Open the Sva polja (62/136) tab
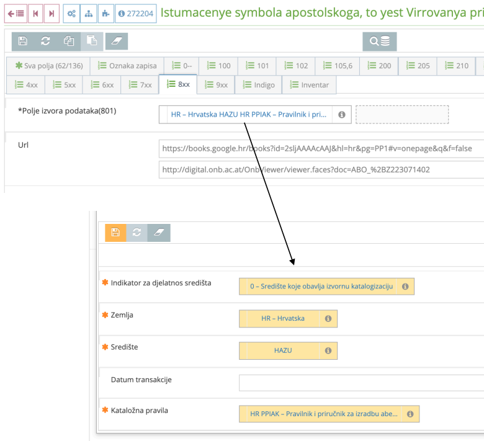 pyautogui.click(x=48, y=66)
